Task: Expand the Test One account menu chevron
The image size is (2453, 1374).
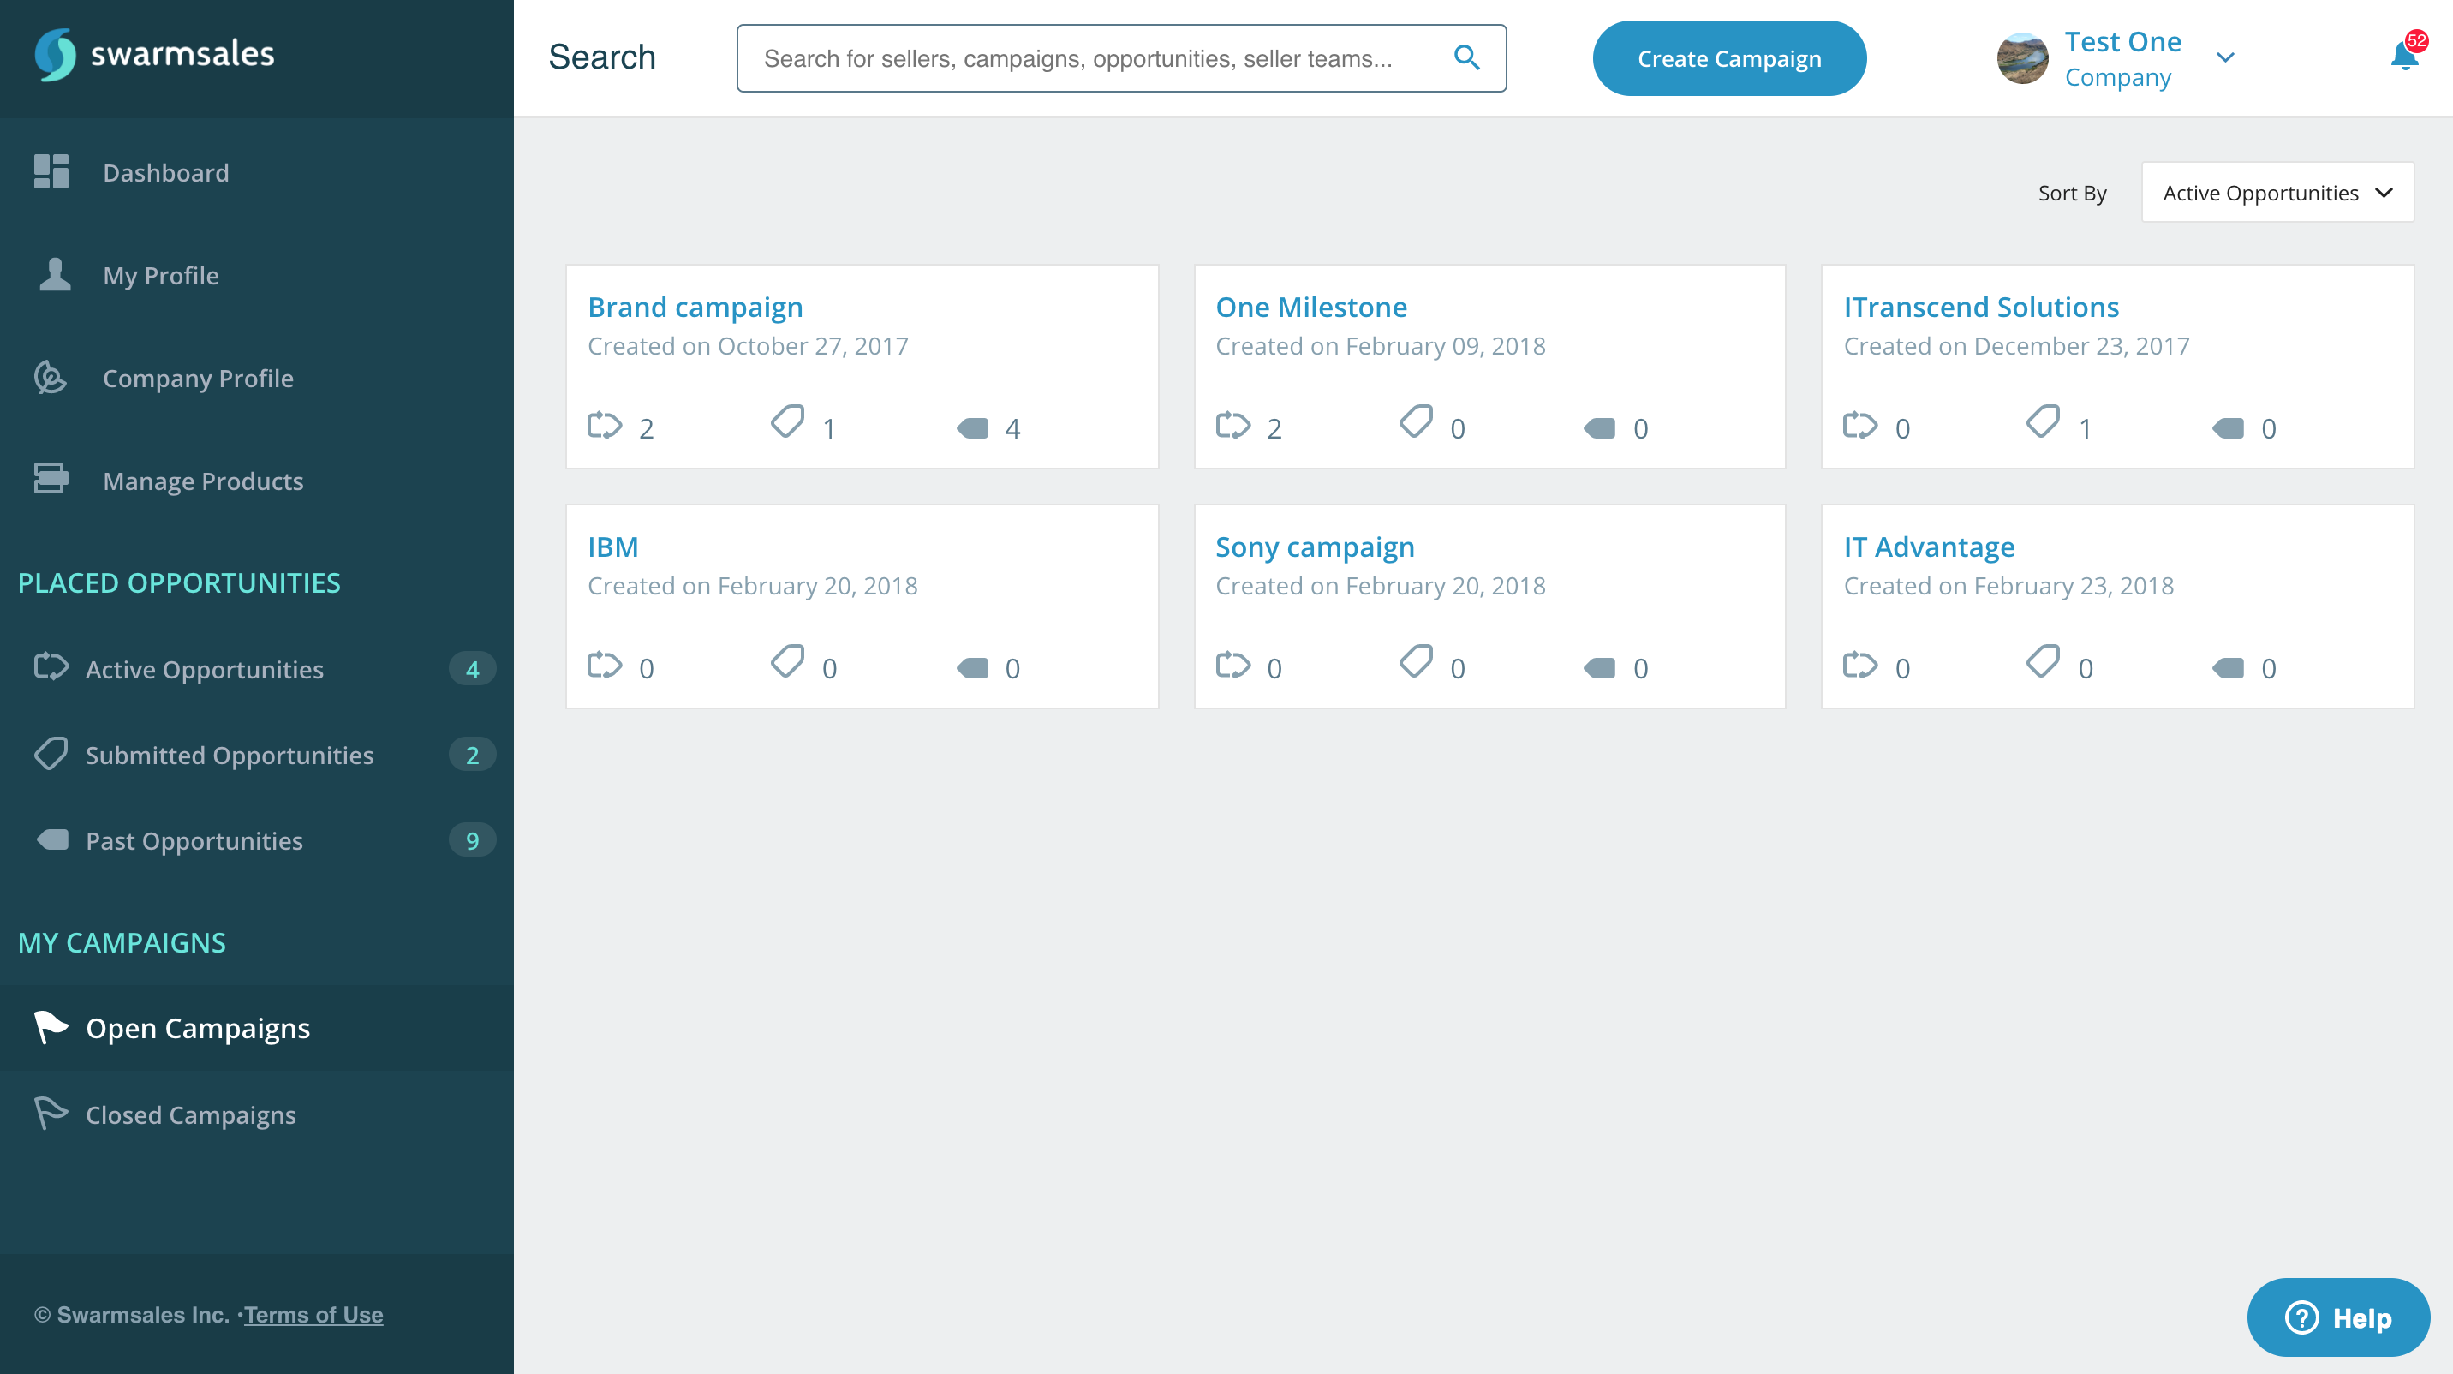Action: tap(2225, 58)
